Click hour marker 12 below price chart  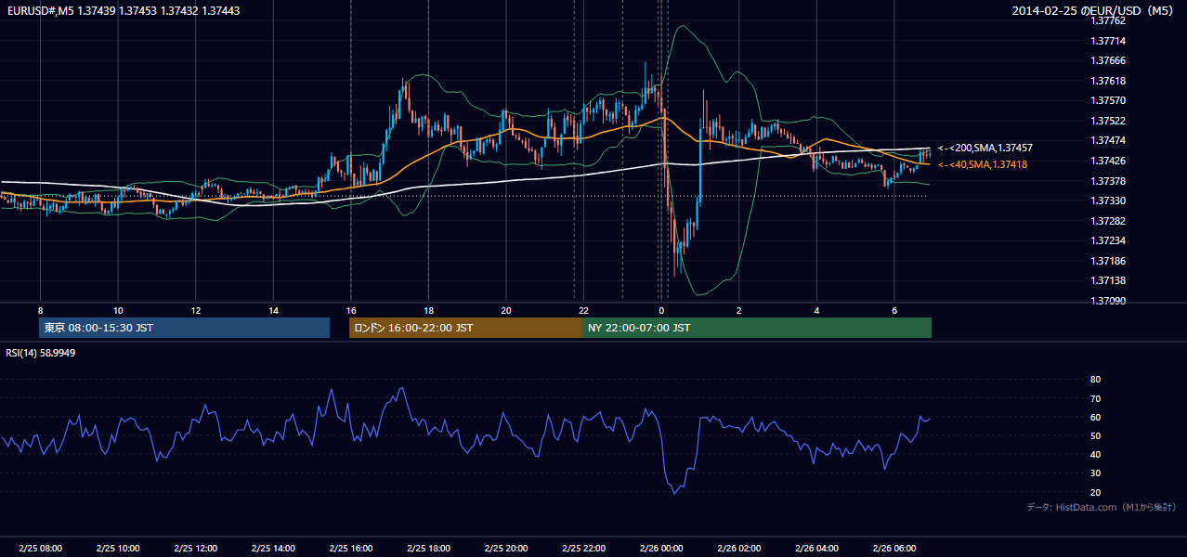coord(196,309)
